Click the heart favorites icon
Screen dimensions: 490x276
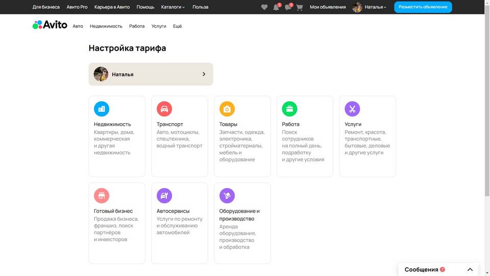tap(264, 7)
